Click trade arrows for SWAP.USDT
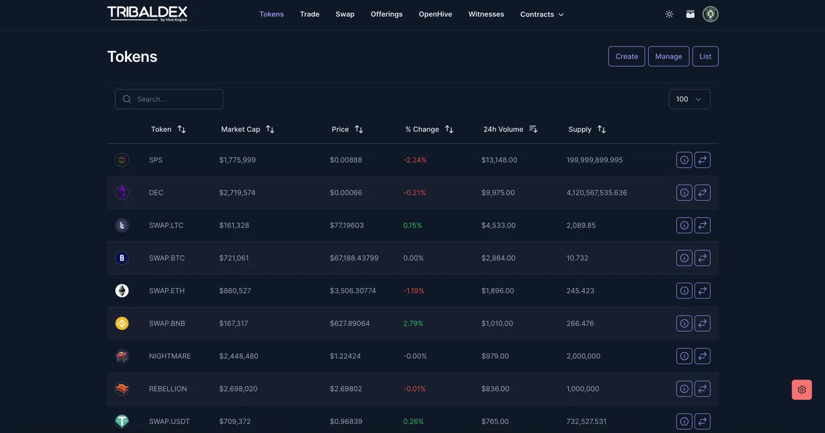Image resolution: width=825 pixels, height=433 pixels. point(703,421)
